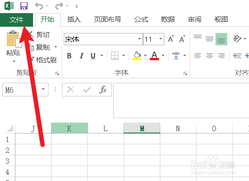The width and height of the screenshot is (249, 181).
Task: Click the wén phonetic guide icon
Action: point(176,55)
